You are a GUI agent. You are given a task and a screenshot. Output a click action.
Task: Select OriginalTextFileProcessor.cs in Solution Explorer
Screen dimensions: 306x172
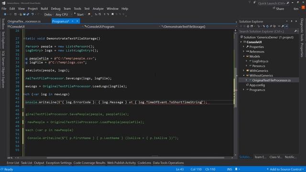click(x=271, y=80)
